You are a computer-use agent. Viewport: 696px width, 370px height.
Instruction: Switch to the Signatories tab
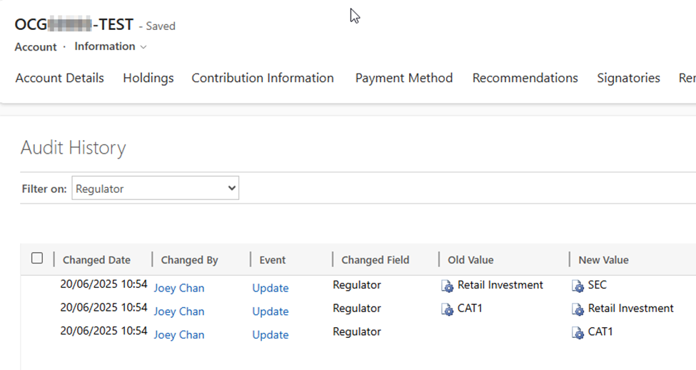click(x=628, y=79)
